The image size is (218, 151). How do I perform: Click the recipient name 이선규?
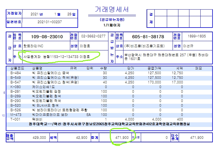tap(188, 46)
